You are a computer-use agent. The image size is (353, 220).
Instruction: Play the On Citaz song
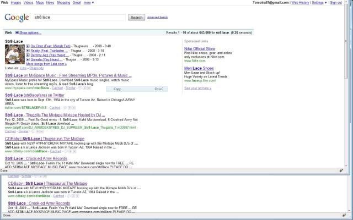[x=28, y=46]
